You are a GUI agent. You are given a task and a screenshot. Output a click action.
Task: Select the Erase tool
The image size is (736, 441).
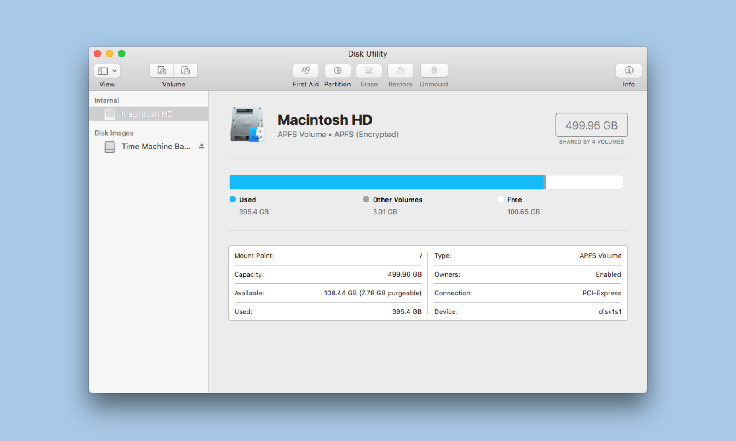pyautogui.click(x=368, y=71)
